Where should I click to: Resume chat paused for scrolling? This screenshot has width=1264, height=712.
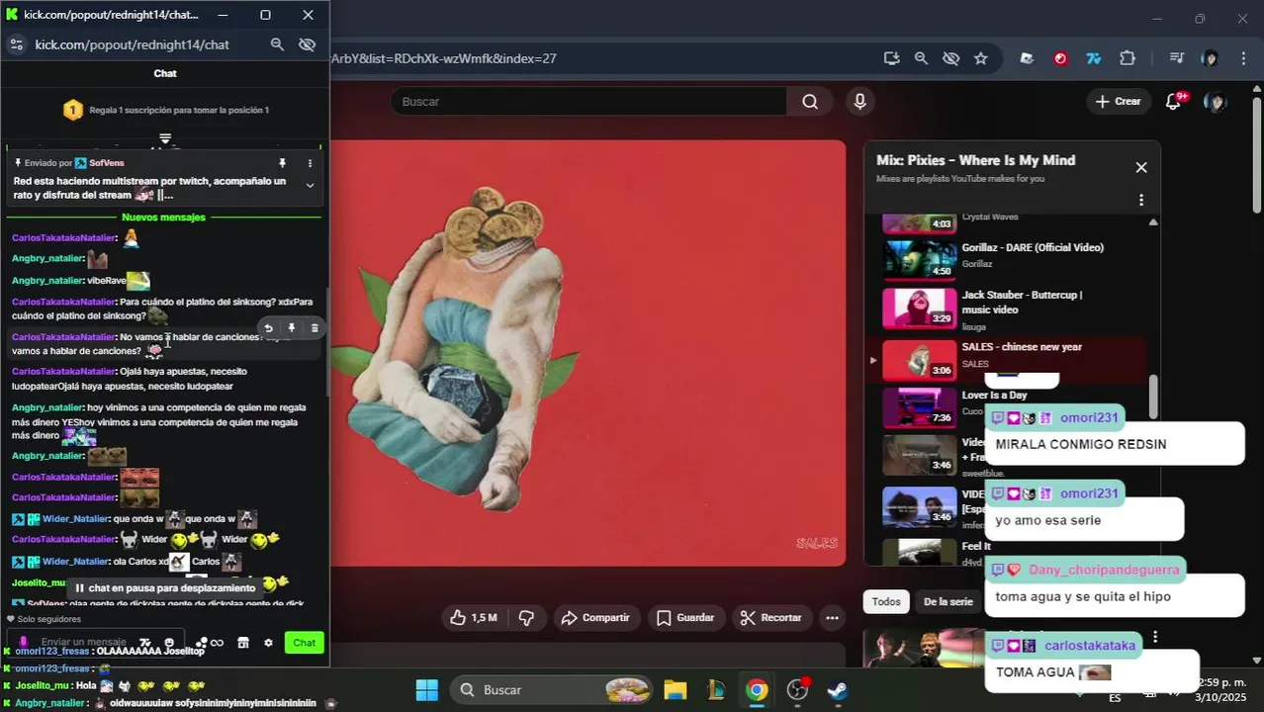(164, 587)
